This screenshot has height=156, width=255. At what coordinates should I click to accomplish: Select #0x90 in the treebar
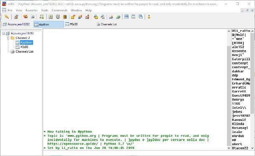coord(24,47)
